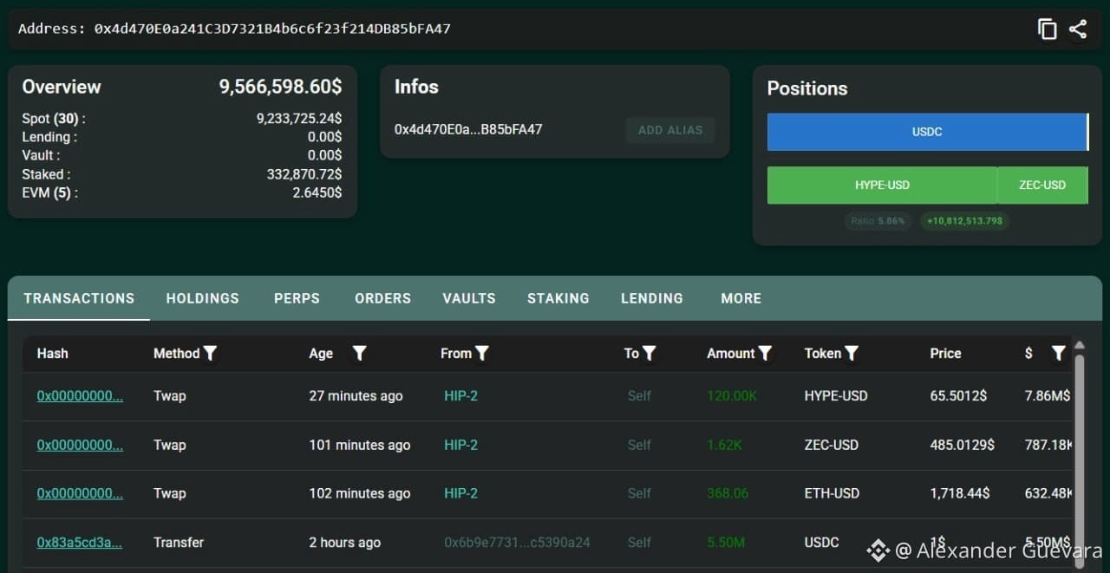The height and width of the screenshot is (573, 1110).
Task: Click the Ratio 5.86% badge
Action: (878, 221)
